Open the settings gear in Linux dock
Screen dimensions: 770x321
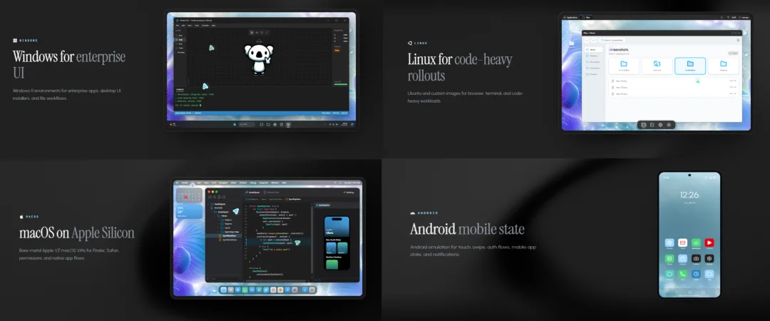[x=669, y=124]
